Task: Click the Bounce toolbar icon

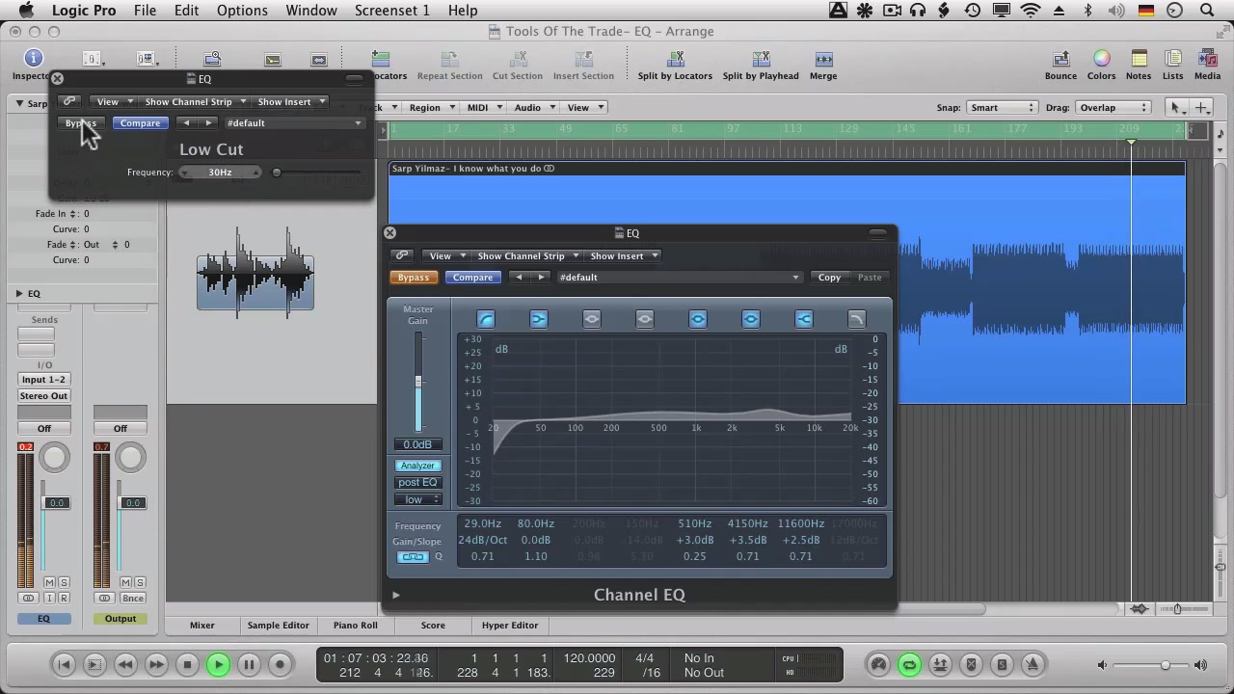Action: 1060,60
